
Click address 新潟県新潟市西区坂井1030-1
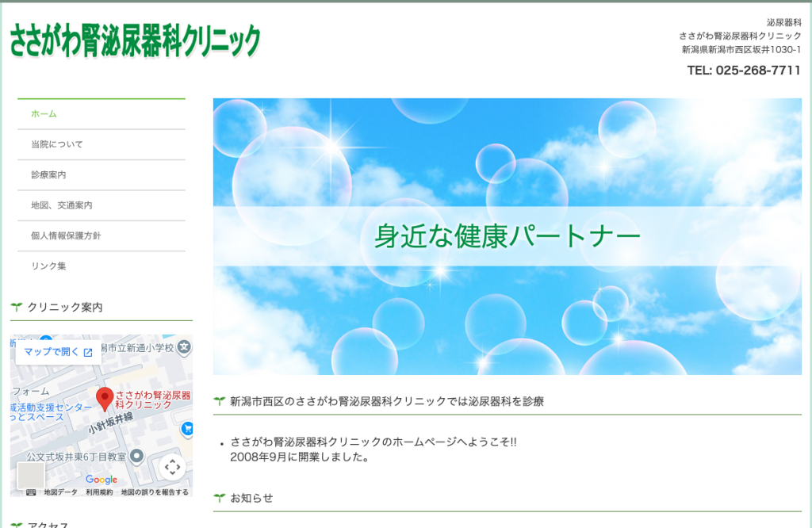741,50
